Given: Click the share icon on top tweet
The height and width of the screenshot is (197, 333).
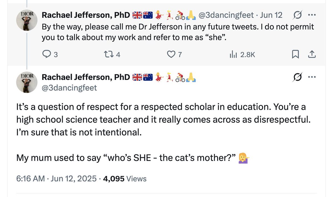Looking at the screenshot, I should click(312, 55).
